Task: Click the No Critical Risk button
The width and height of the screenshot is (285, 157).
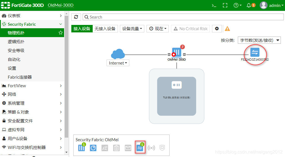Action: (190, 29)
